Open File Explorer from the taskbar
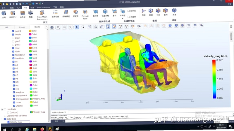This screenshot has height=131, width=234. click(35, 129)
